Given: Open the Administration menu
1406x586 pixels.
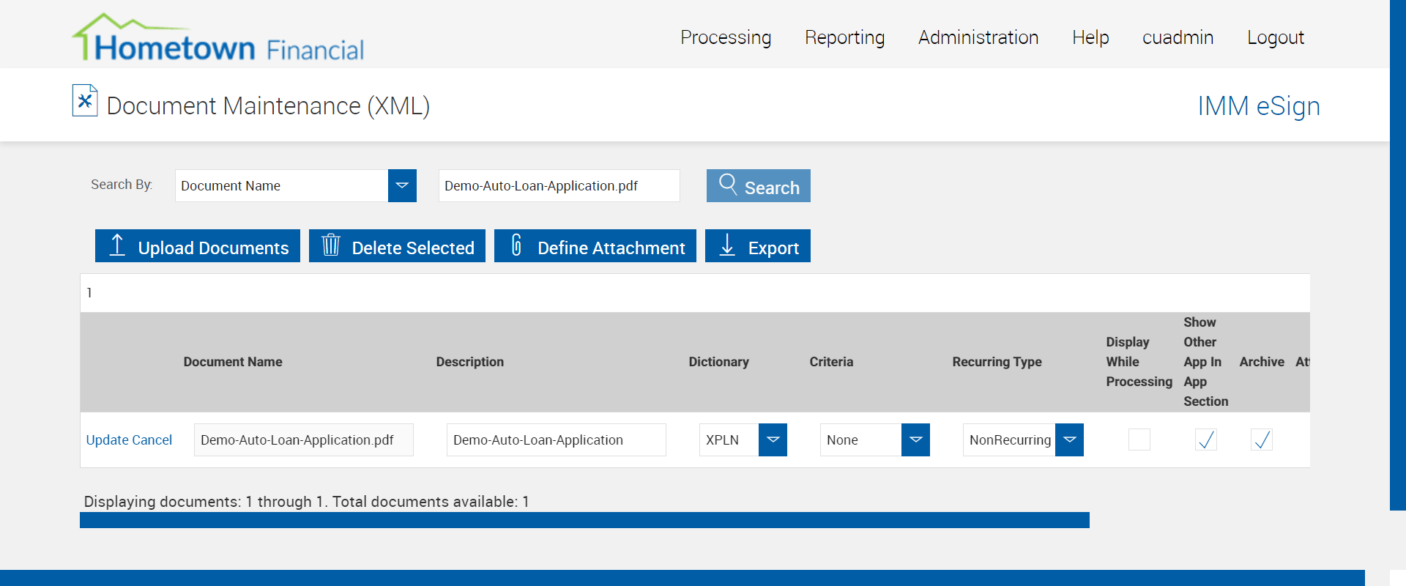Looking at the screenshot, I should click(x=978, y=37).
